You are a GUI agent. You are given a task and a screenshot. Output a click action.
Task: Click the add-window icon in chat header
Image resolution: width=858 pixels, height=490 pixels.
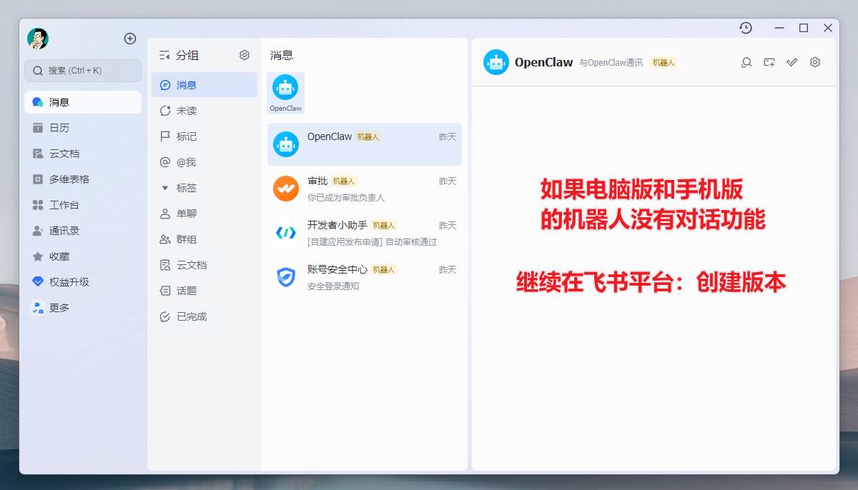[769, 62]
